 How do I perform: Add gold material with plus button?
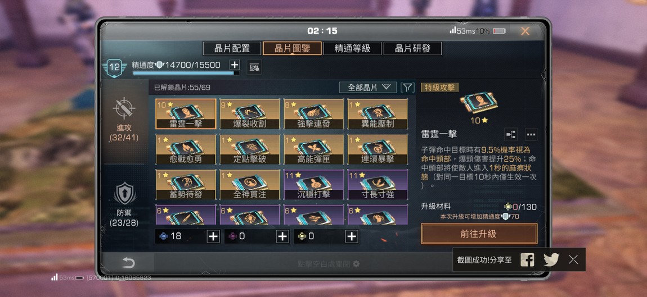352,236
